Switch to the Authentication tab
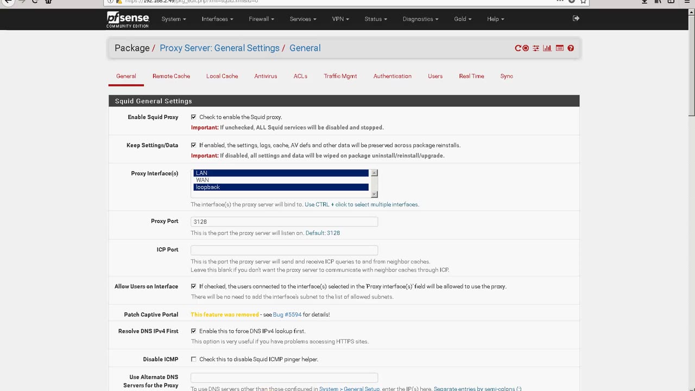Screen dimensions: 695x391 tap(393, 76)
